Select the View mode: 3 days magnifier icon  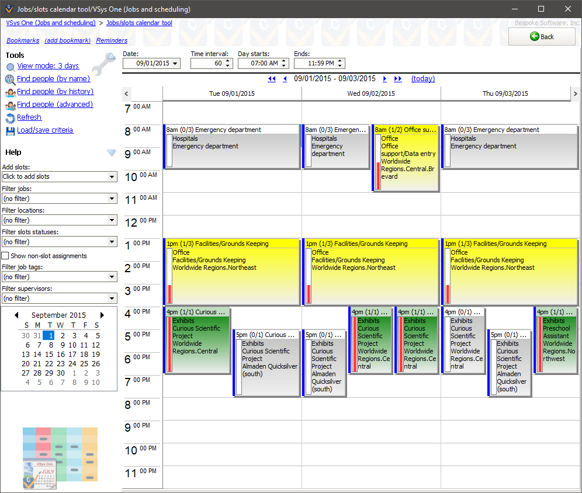(10, 66)
